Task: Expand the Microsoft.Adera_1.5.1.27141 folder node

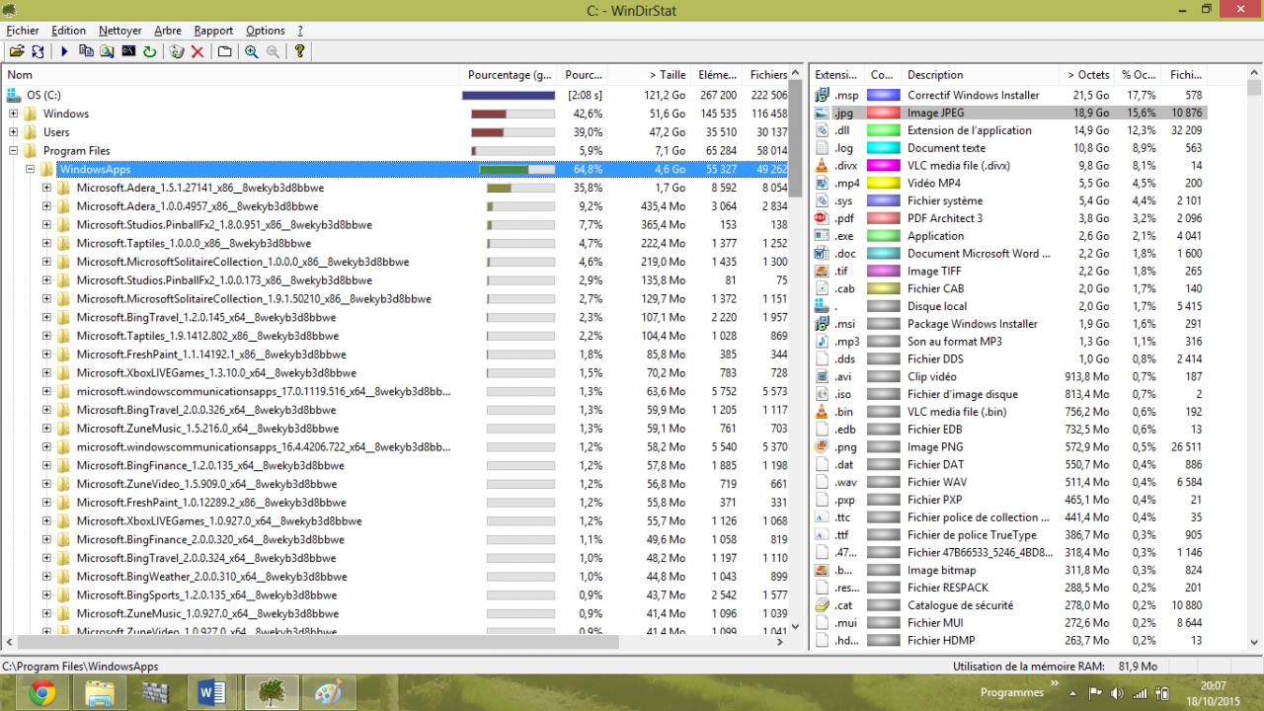Action: coord(46,188)
